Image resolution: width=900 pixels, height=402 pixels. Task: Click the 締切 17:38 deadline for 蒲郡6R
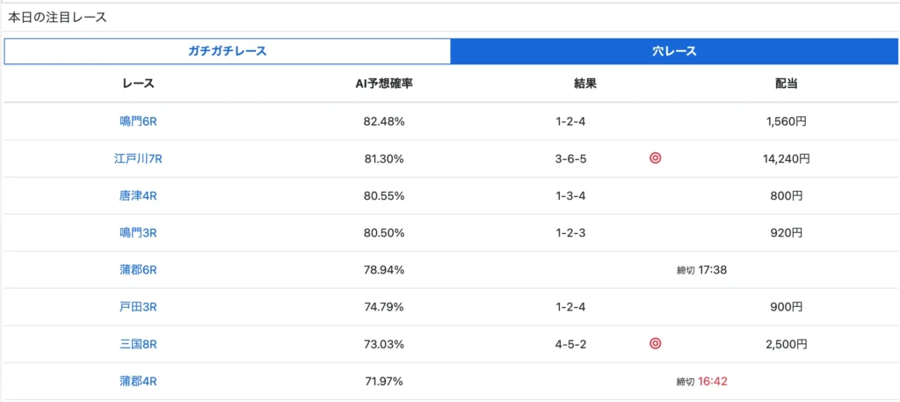[x=701, y=270]
